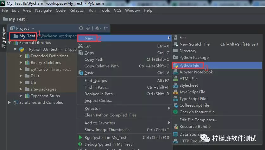The height and width of the screenshot is (150, 265).
Task: Click the Hide Project panel icon
Action: tap(106, 28)
